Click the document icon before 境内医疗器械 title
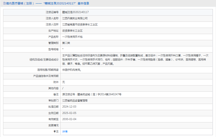Image resolution: width=216 pixels, height=137 pixels. pos(4,3)
